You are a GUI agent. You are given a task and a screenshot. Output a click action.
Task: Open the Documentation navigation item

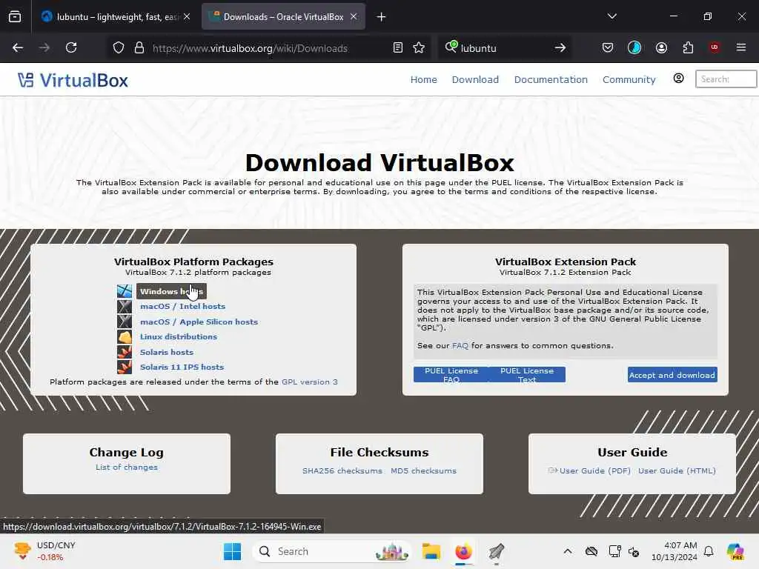point(551,79)
